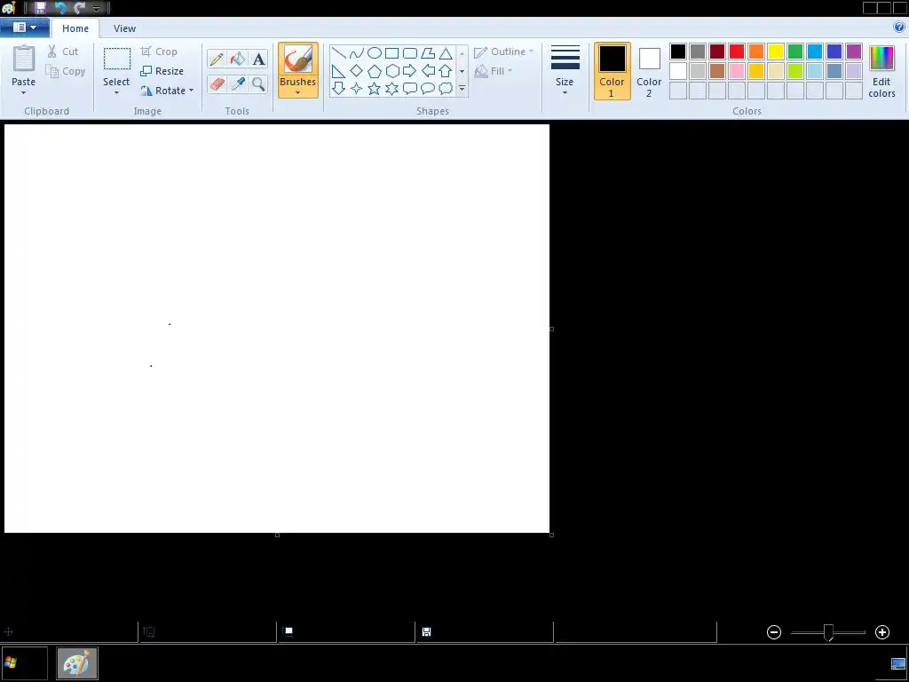
Task: Choose the Right triangle shape
Action: click(x=338, y=71)
